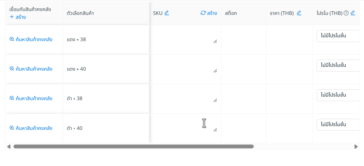
Task: Click the magnifier icon in the ดำ • 40 row
Action: (12, 128)
